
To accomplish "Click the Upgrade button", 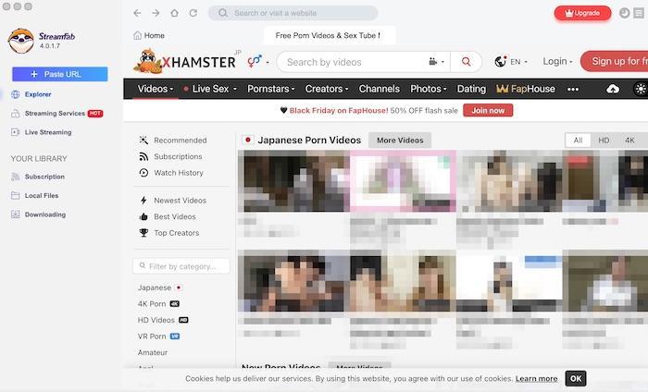I will click(582, 13).
